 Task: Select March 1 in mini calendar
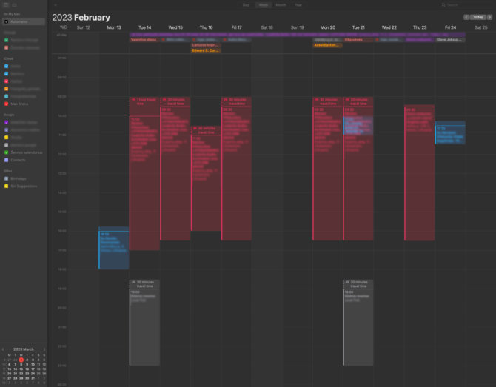tap(21, 360)
